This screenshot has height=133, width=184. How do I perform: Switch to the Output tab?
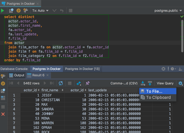[17, 75]
